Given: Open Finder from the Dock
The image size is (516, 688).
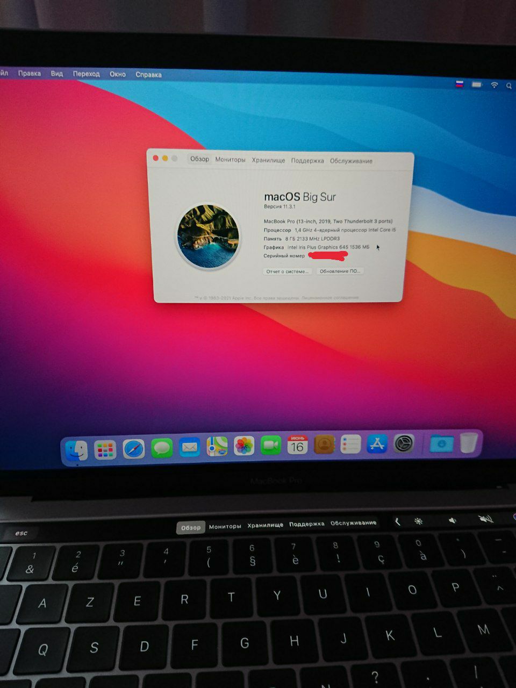Looking at the screenshot, I should (x=76, y=450).
